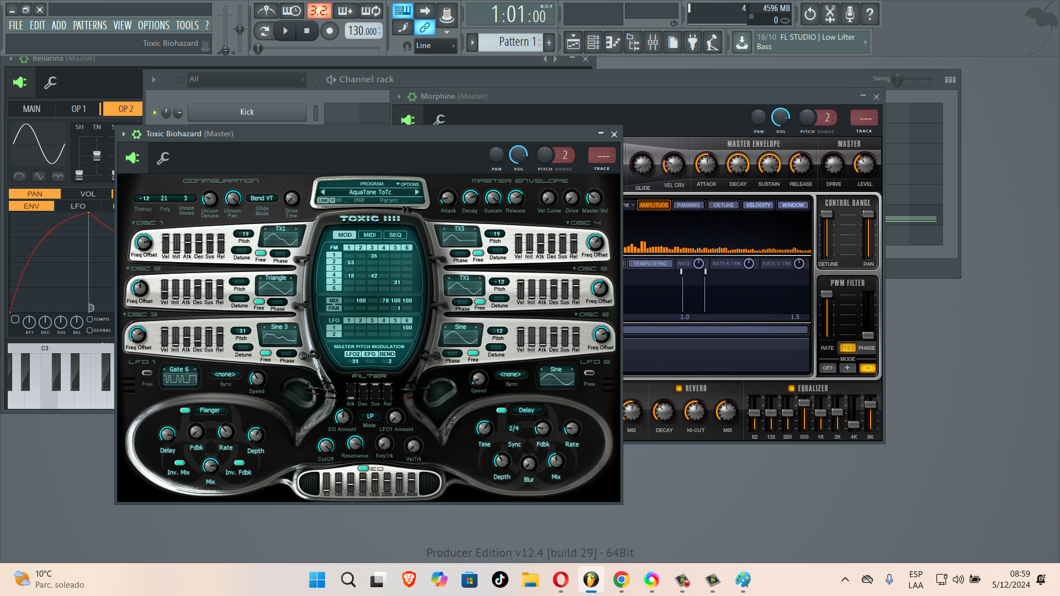Open Morphine window wrench settings icon
Viewport: 1060px width, 596px height.
coord(439,119)
